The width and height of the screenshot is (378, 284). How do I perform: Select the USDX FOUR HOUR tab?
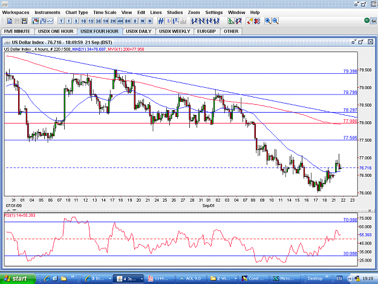[100, 31]
